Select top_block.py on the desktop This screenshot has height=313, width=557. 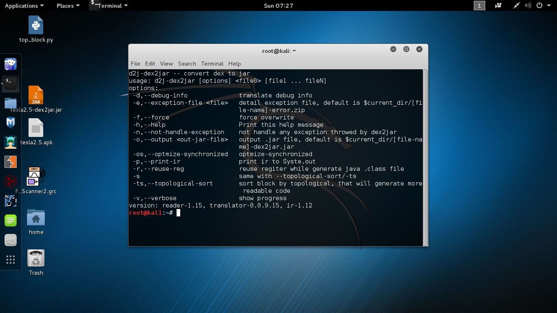click(x=35, y=25)
